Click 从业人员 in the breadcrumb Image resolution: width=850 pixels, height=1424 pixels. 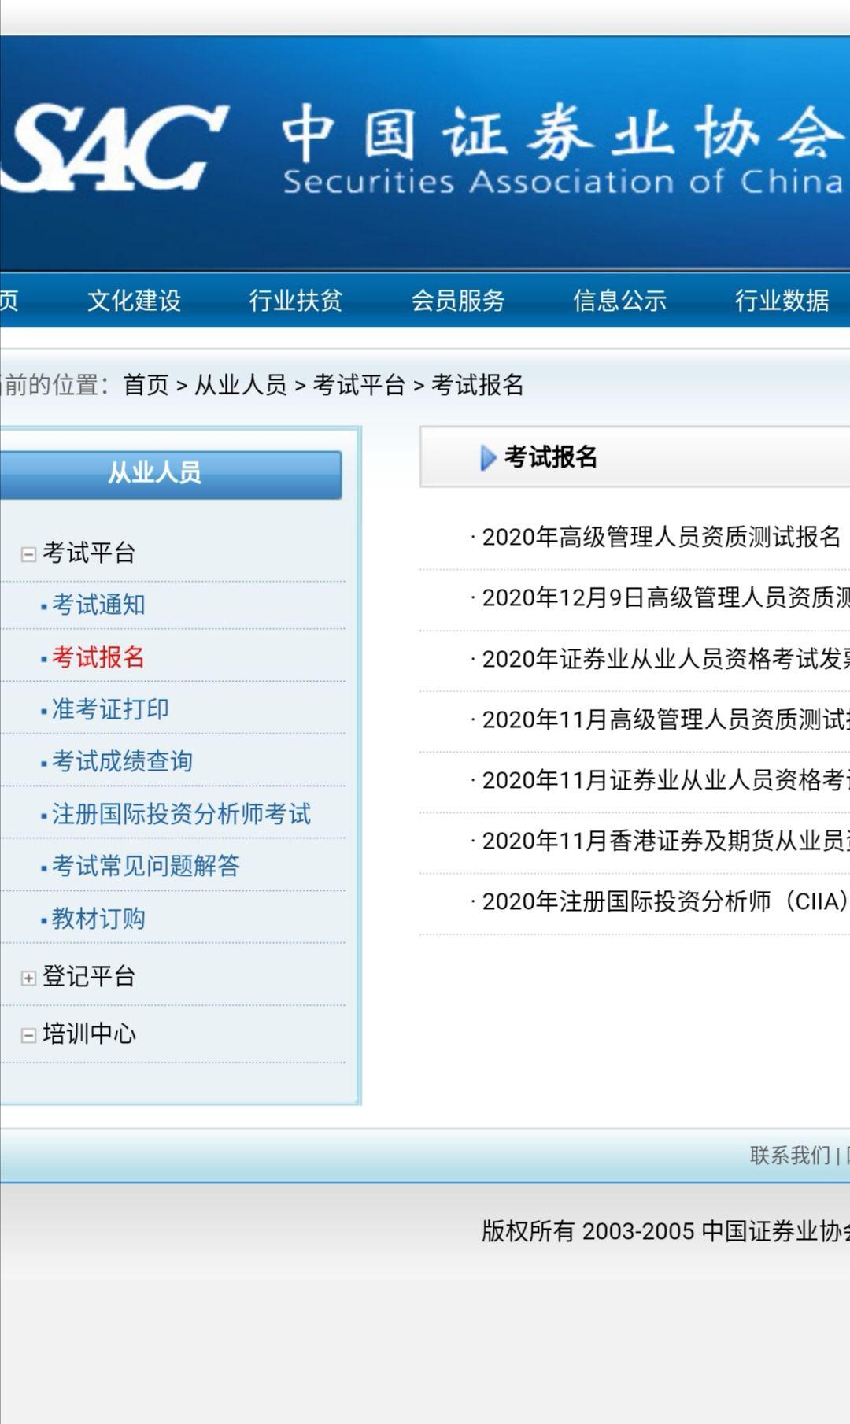pos(241,385)
